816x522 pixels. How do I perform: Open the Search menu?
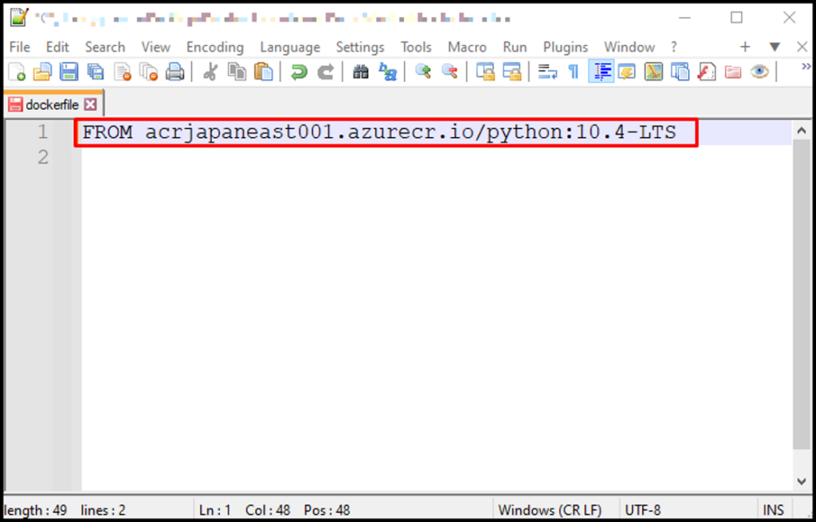105,47
